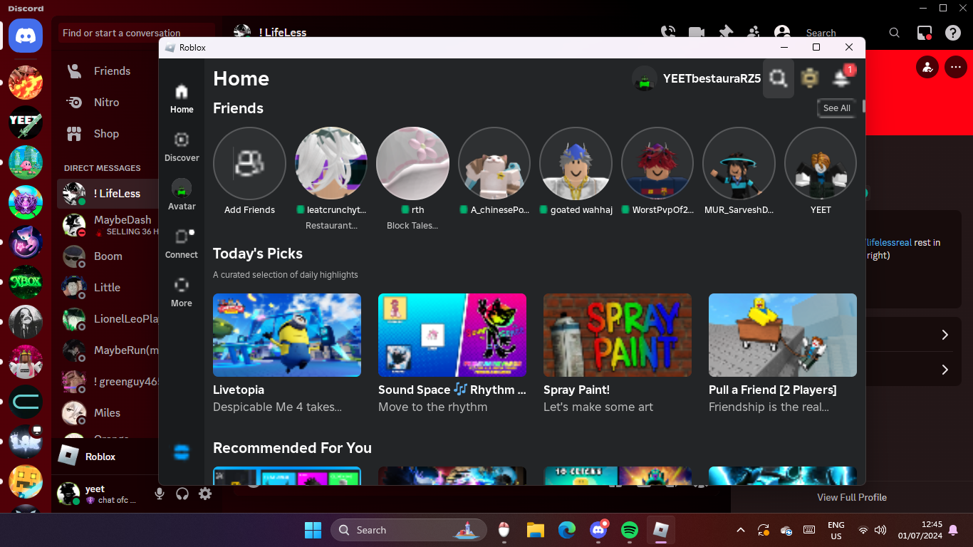Viewport: 973px width, 547px height.
Task: Open Spotify from the taskbar
Action: [x=629, y=530]
